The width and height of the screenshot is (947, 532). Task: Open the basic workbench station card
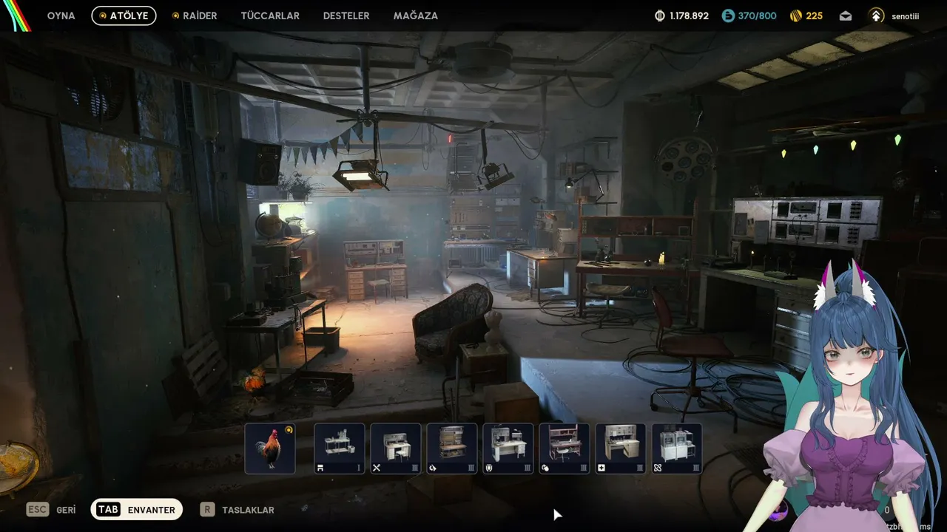340,449
